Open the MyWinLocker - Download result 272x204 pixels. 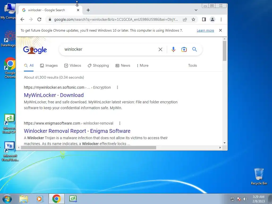click(x=54, y=95)
